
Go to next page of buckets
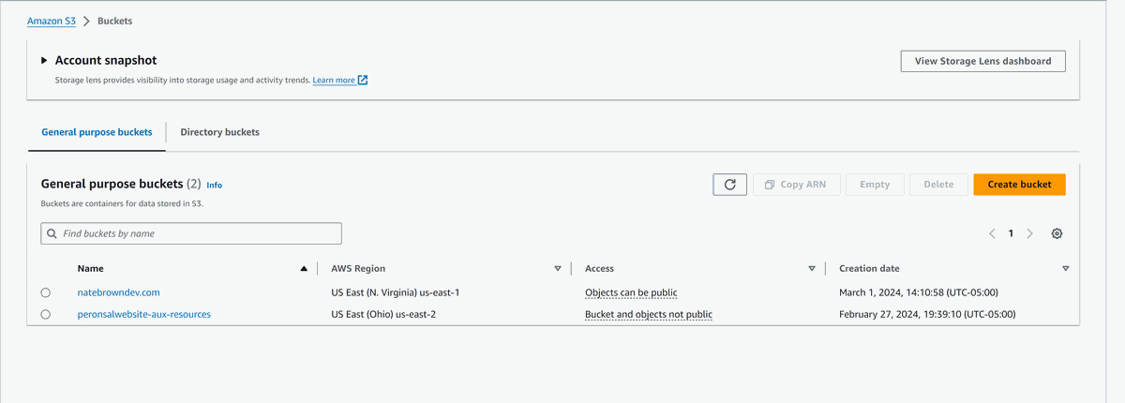click(1029, 233)
